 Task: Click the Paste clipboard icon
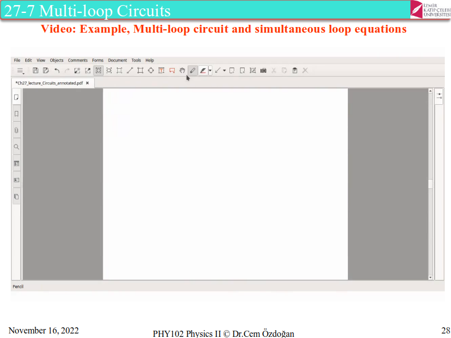point(294,70)
